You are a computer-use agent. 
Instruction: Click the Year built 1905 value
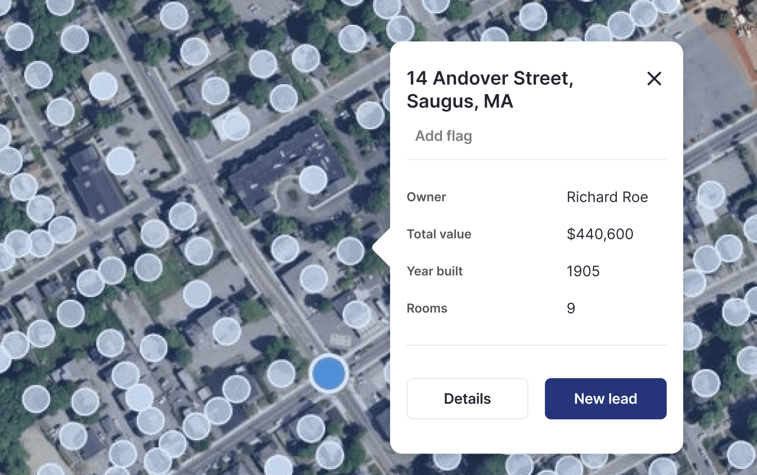click(x=583, y=271)
